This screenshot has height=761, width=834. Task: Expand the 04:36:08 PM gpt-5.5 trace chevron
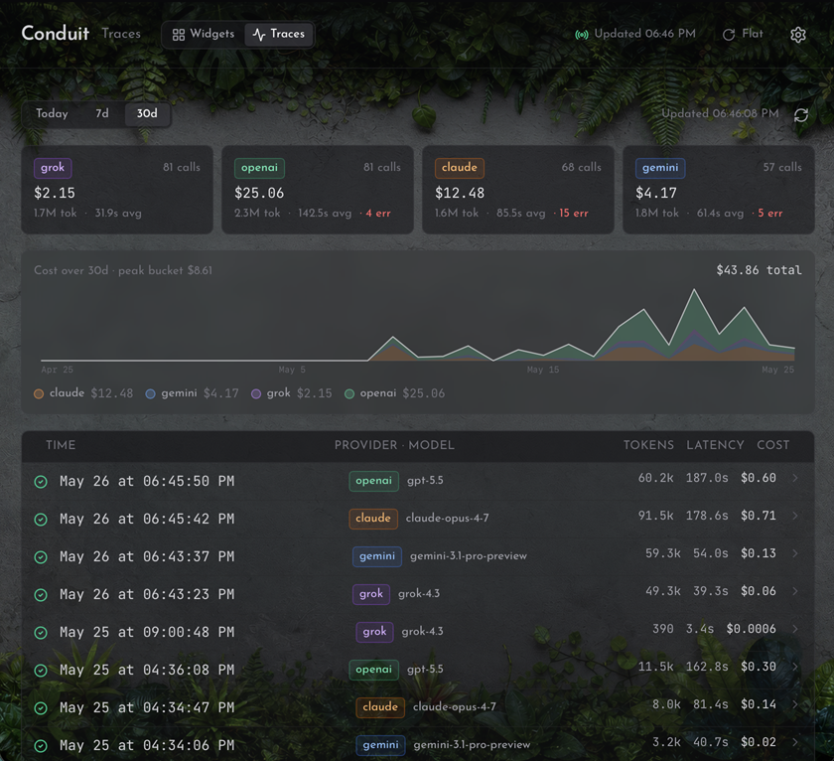pos(795,668)
